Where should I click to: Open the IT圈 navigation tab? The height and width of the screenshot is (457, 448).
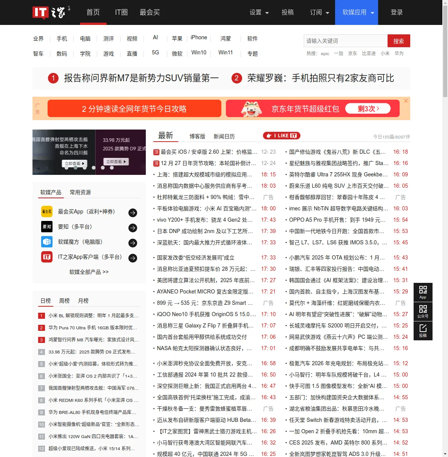[121, 12]
